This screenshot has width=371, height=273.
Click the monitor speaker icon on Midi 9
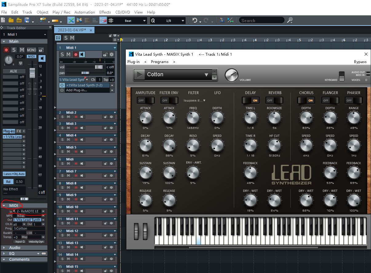click(x=82, y=199)
